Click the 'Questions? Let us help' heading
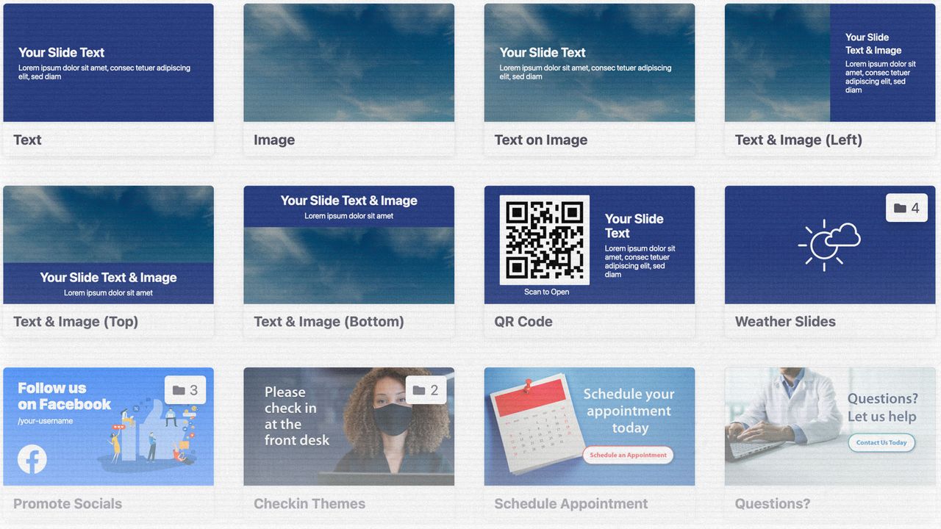This screenshot has height=529, width=941. (881, 408)
